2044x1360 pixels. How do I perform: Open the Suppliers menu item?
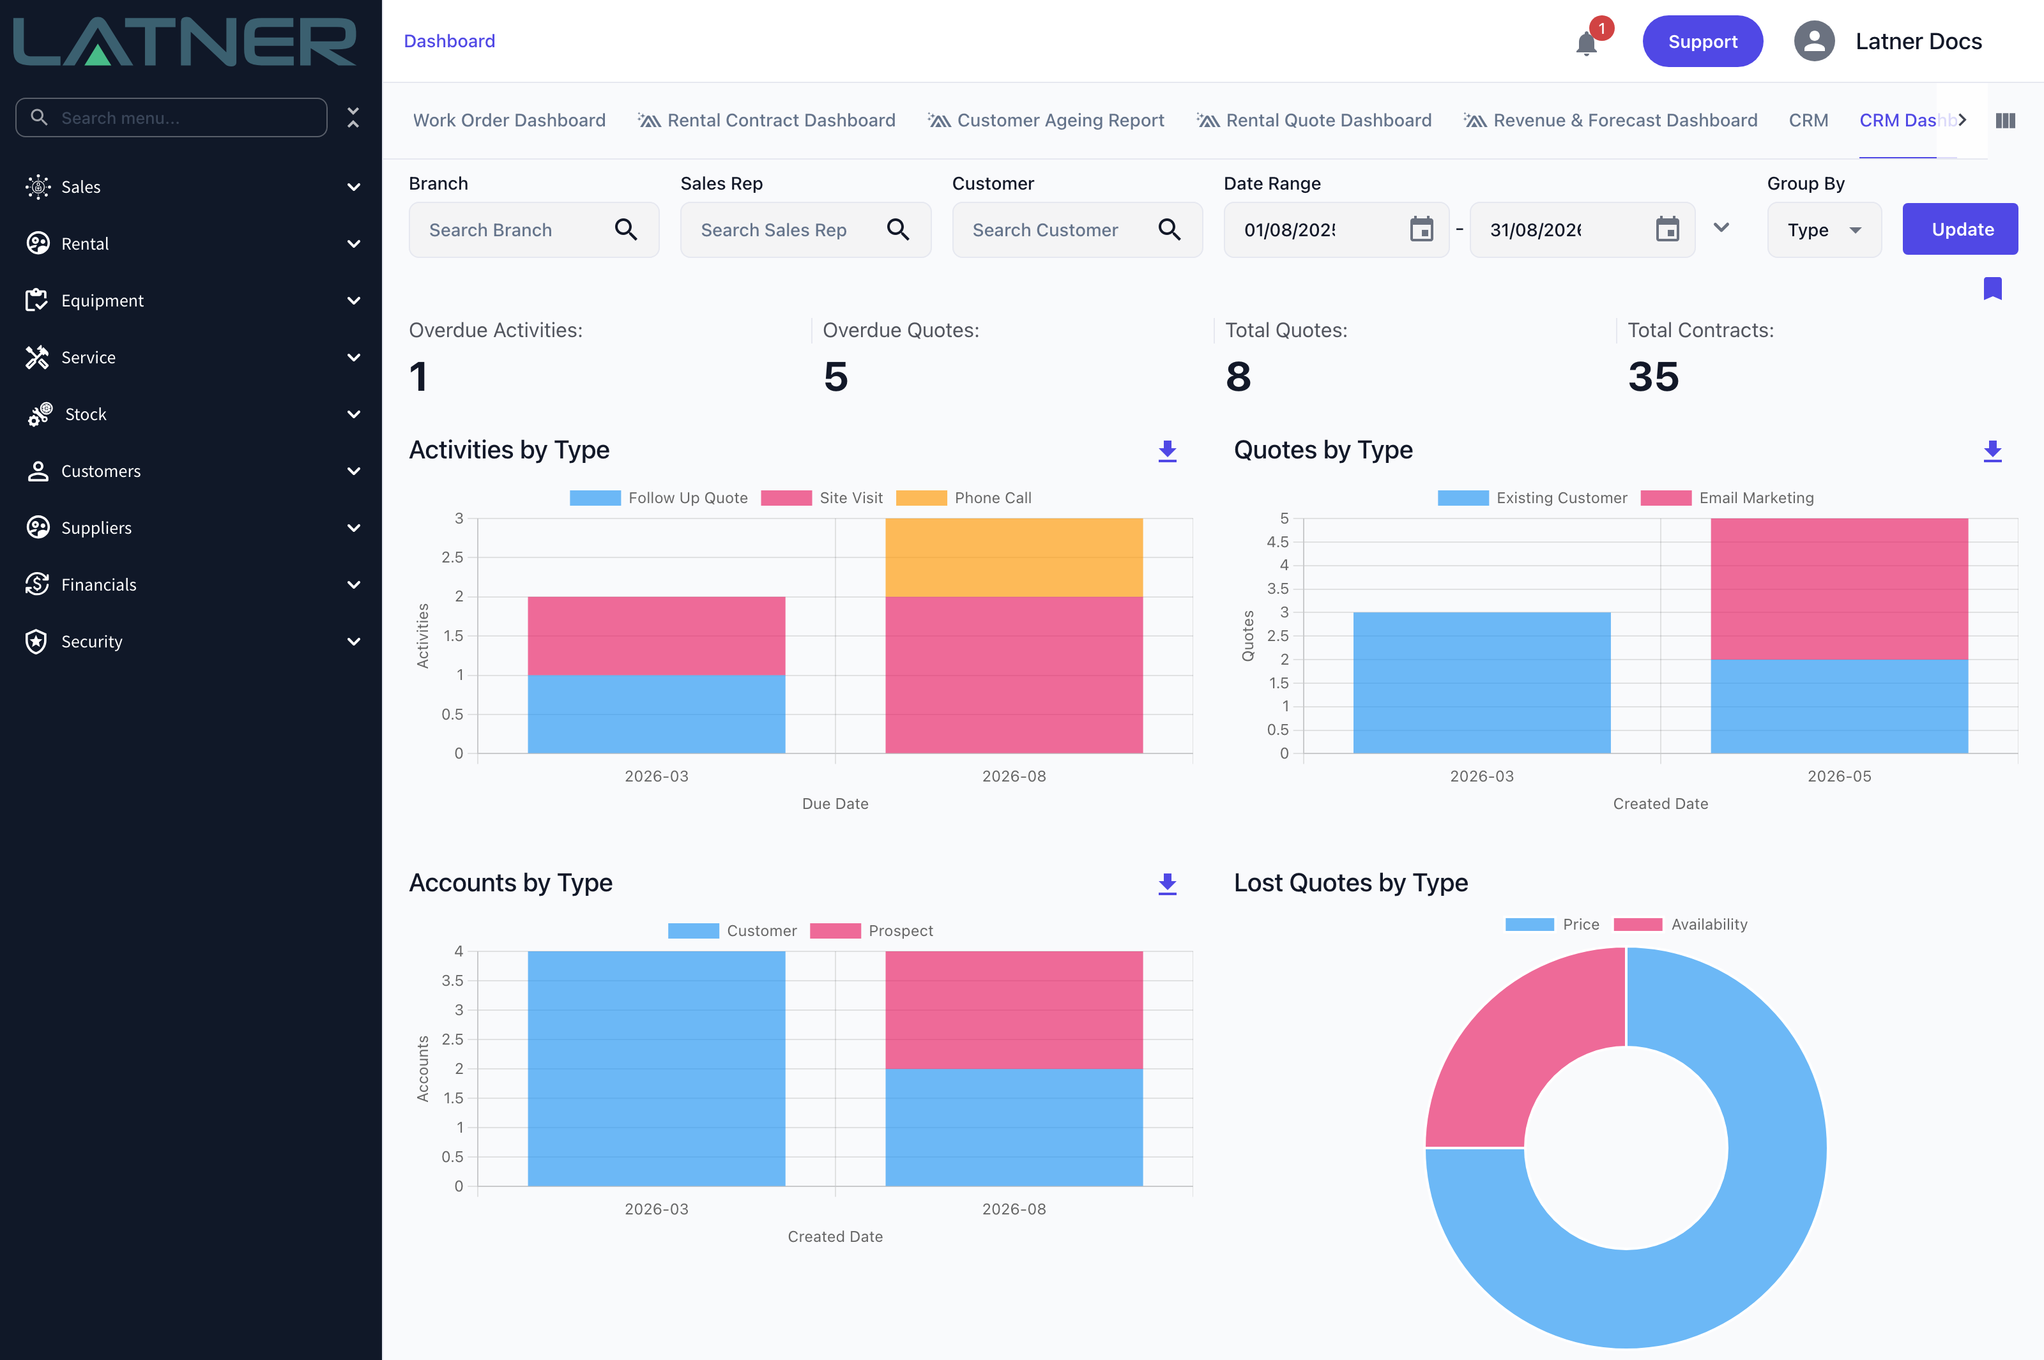[191, 527]
